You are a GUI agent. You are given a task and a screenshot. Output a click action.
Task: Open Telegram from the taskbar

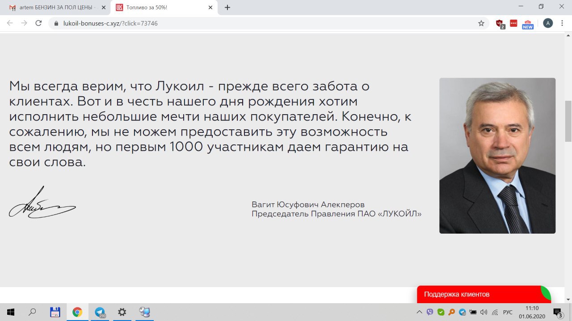(x=100, y=312)
